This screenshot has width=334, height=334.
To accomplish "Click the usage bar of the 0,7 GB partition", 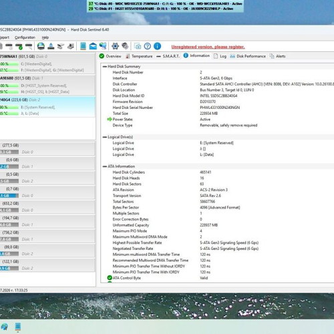I will [9, 196].
